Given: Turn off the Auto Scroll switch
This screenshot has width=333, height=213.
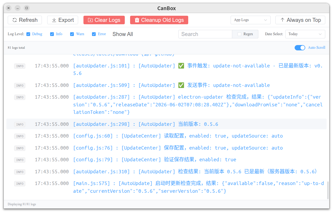Looking at the screenshot, I should coord(300,48).
